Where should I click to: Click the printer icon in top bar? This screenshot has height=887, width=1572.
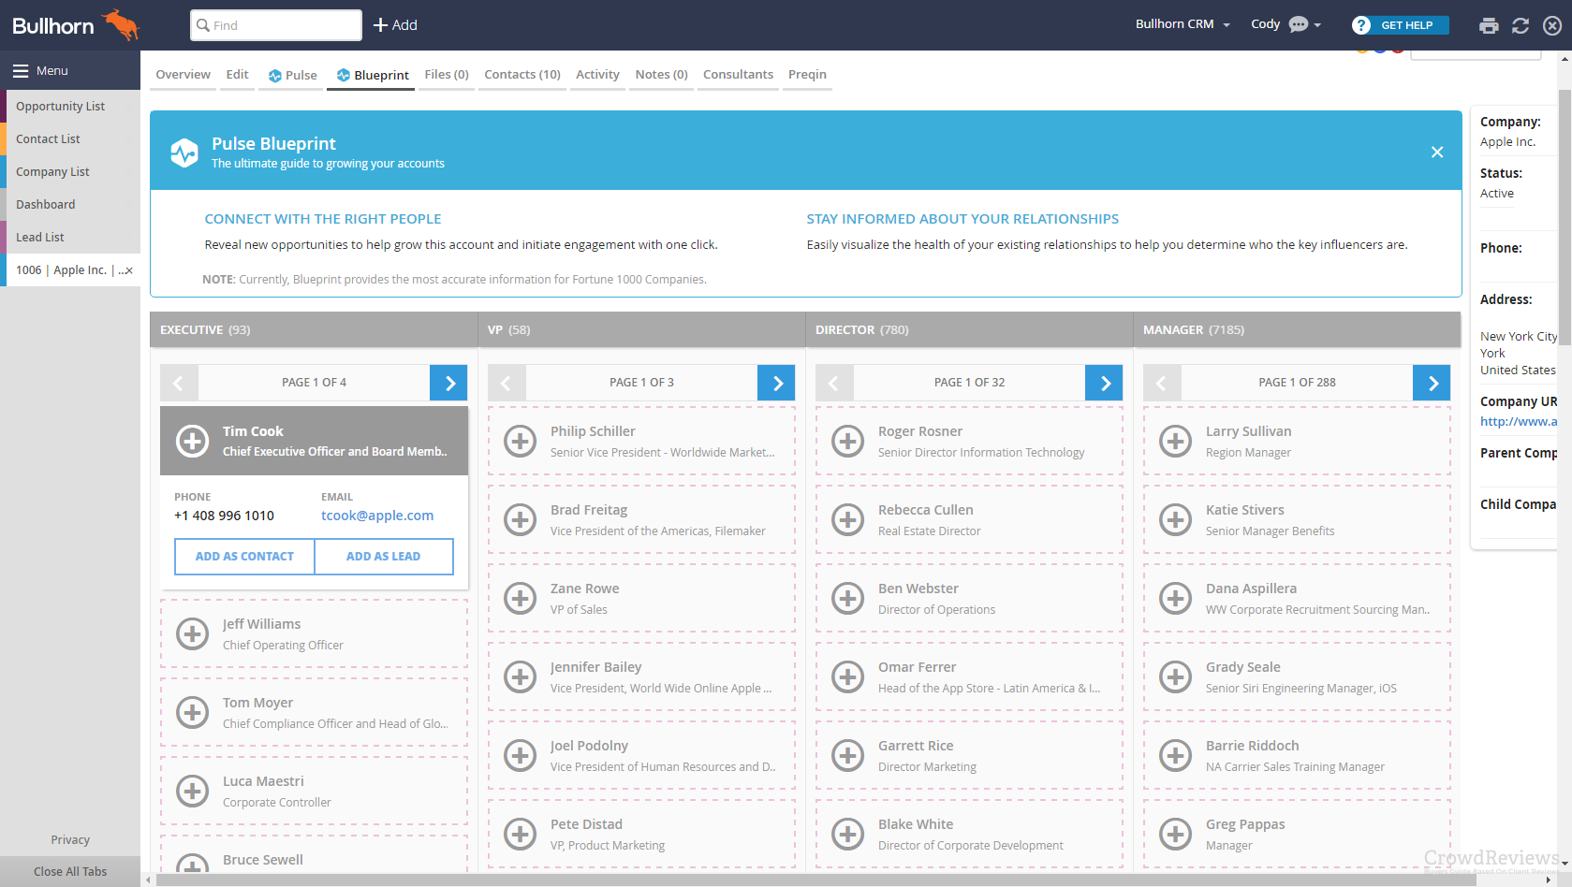(x=1489, y=25)
